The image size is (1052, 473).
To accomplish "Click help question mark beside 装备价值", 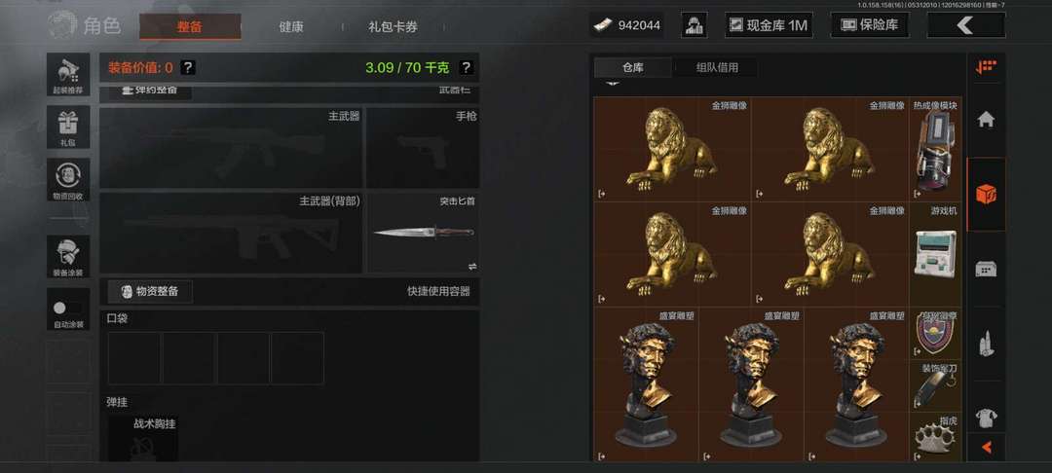I will click(x=189, y=67).
